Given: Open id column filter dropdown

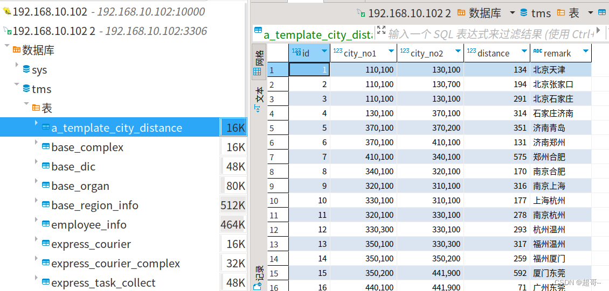Looking at the screenshot, I should coord(324,51).
